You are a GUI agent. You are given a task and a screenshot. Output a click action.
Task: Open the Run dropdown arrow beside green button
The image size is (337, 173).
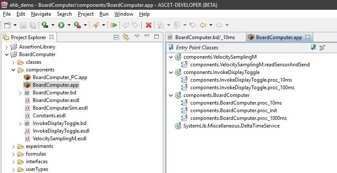coord(68,26)
